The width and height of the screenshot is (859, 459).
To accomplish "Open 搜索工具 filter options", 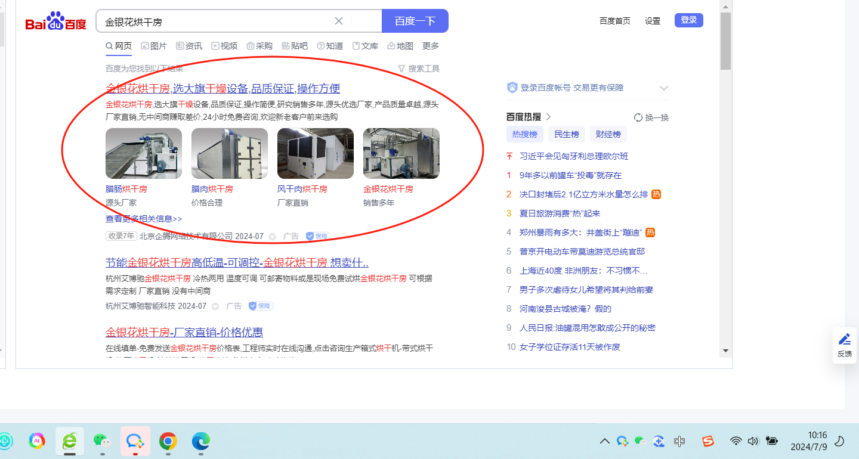I will [419, 69].
